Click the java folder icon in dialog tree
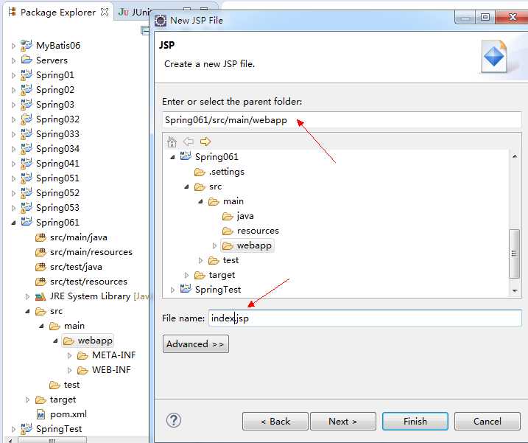Screen dimensions: 528x443 (228, 216)
